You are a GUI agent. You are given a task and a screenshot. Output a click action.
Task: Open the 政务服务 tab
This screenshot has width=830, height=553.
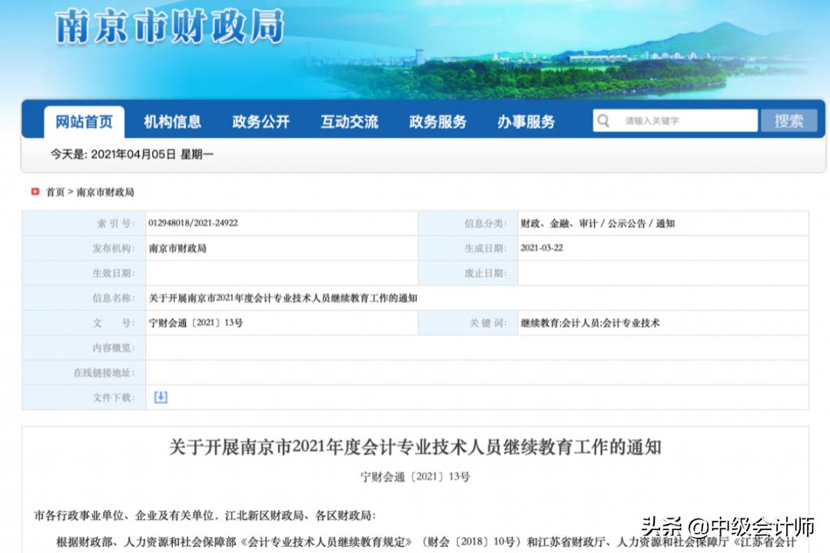coord(438,121)
